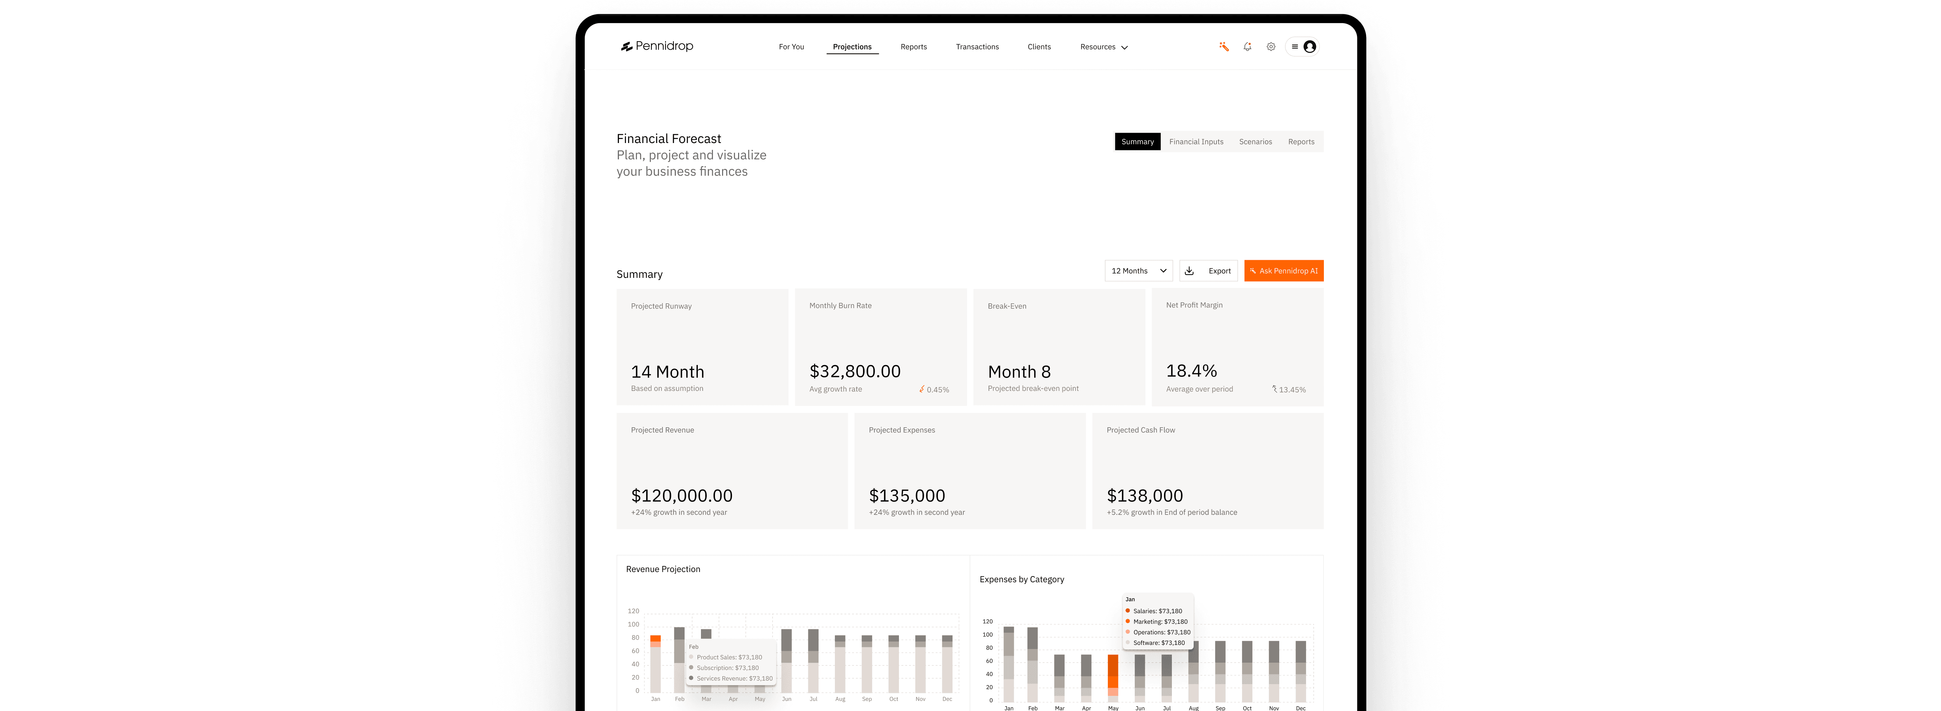Image resolution: width=1941 pixels, height=711 pixels.
Task: Click the Oct bar in Expenses by Category
Action: pos(1247,672)
